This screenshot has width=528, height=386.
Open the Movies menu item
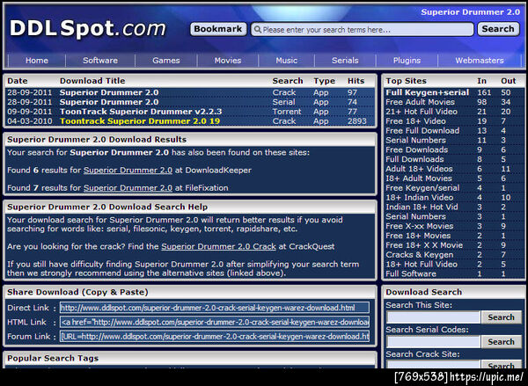point(228,61)
